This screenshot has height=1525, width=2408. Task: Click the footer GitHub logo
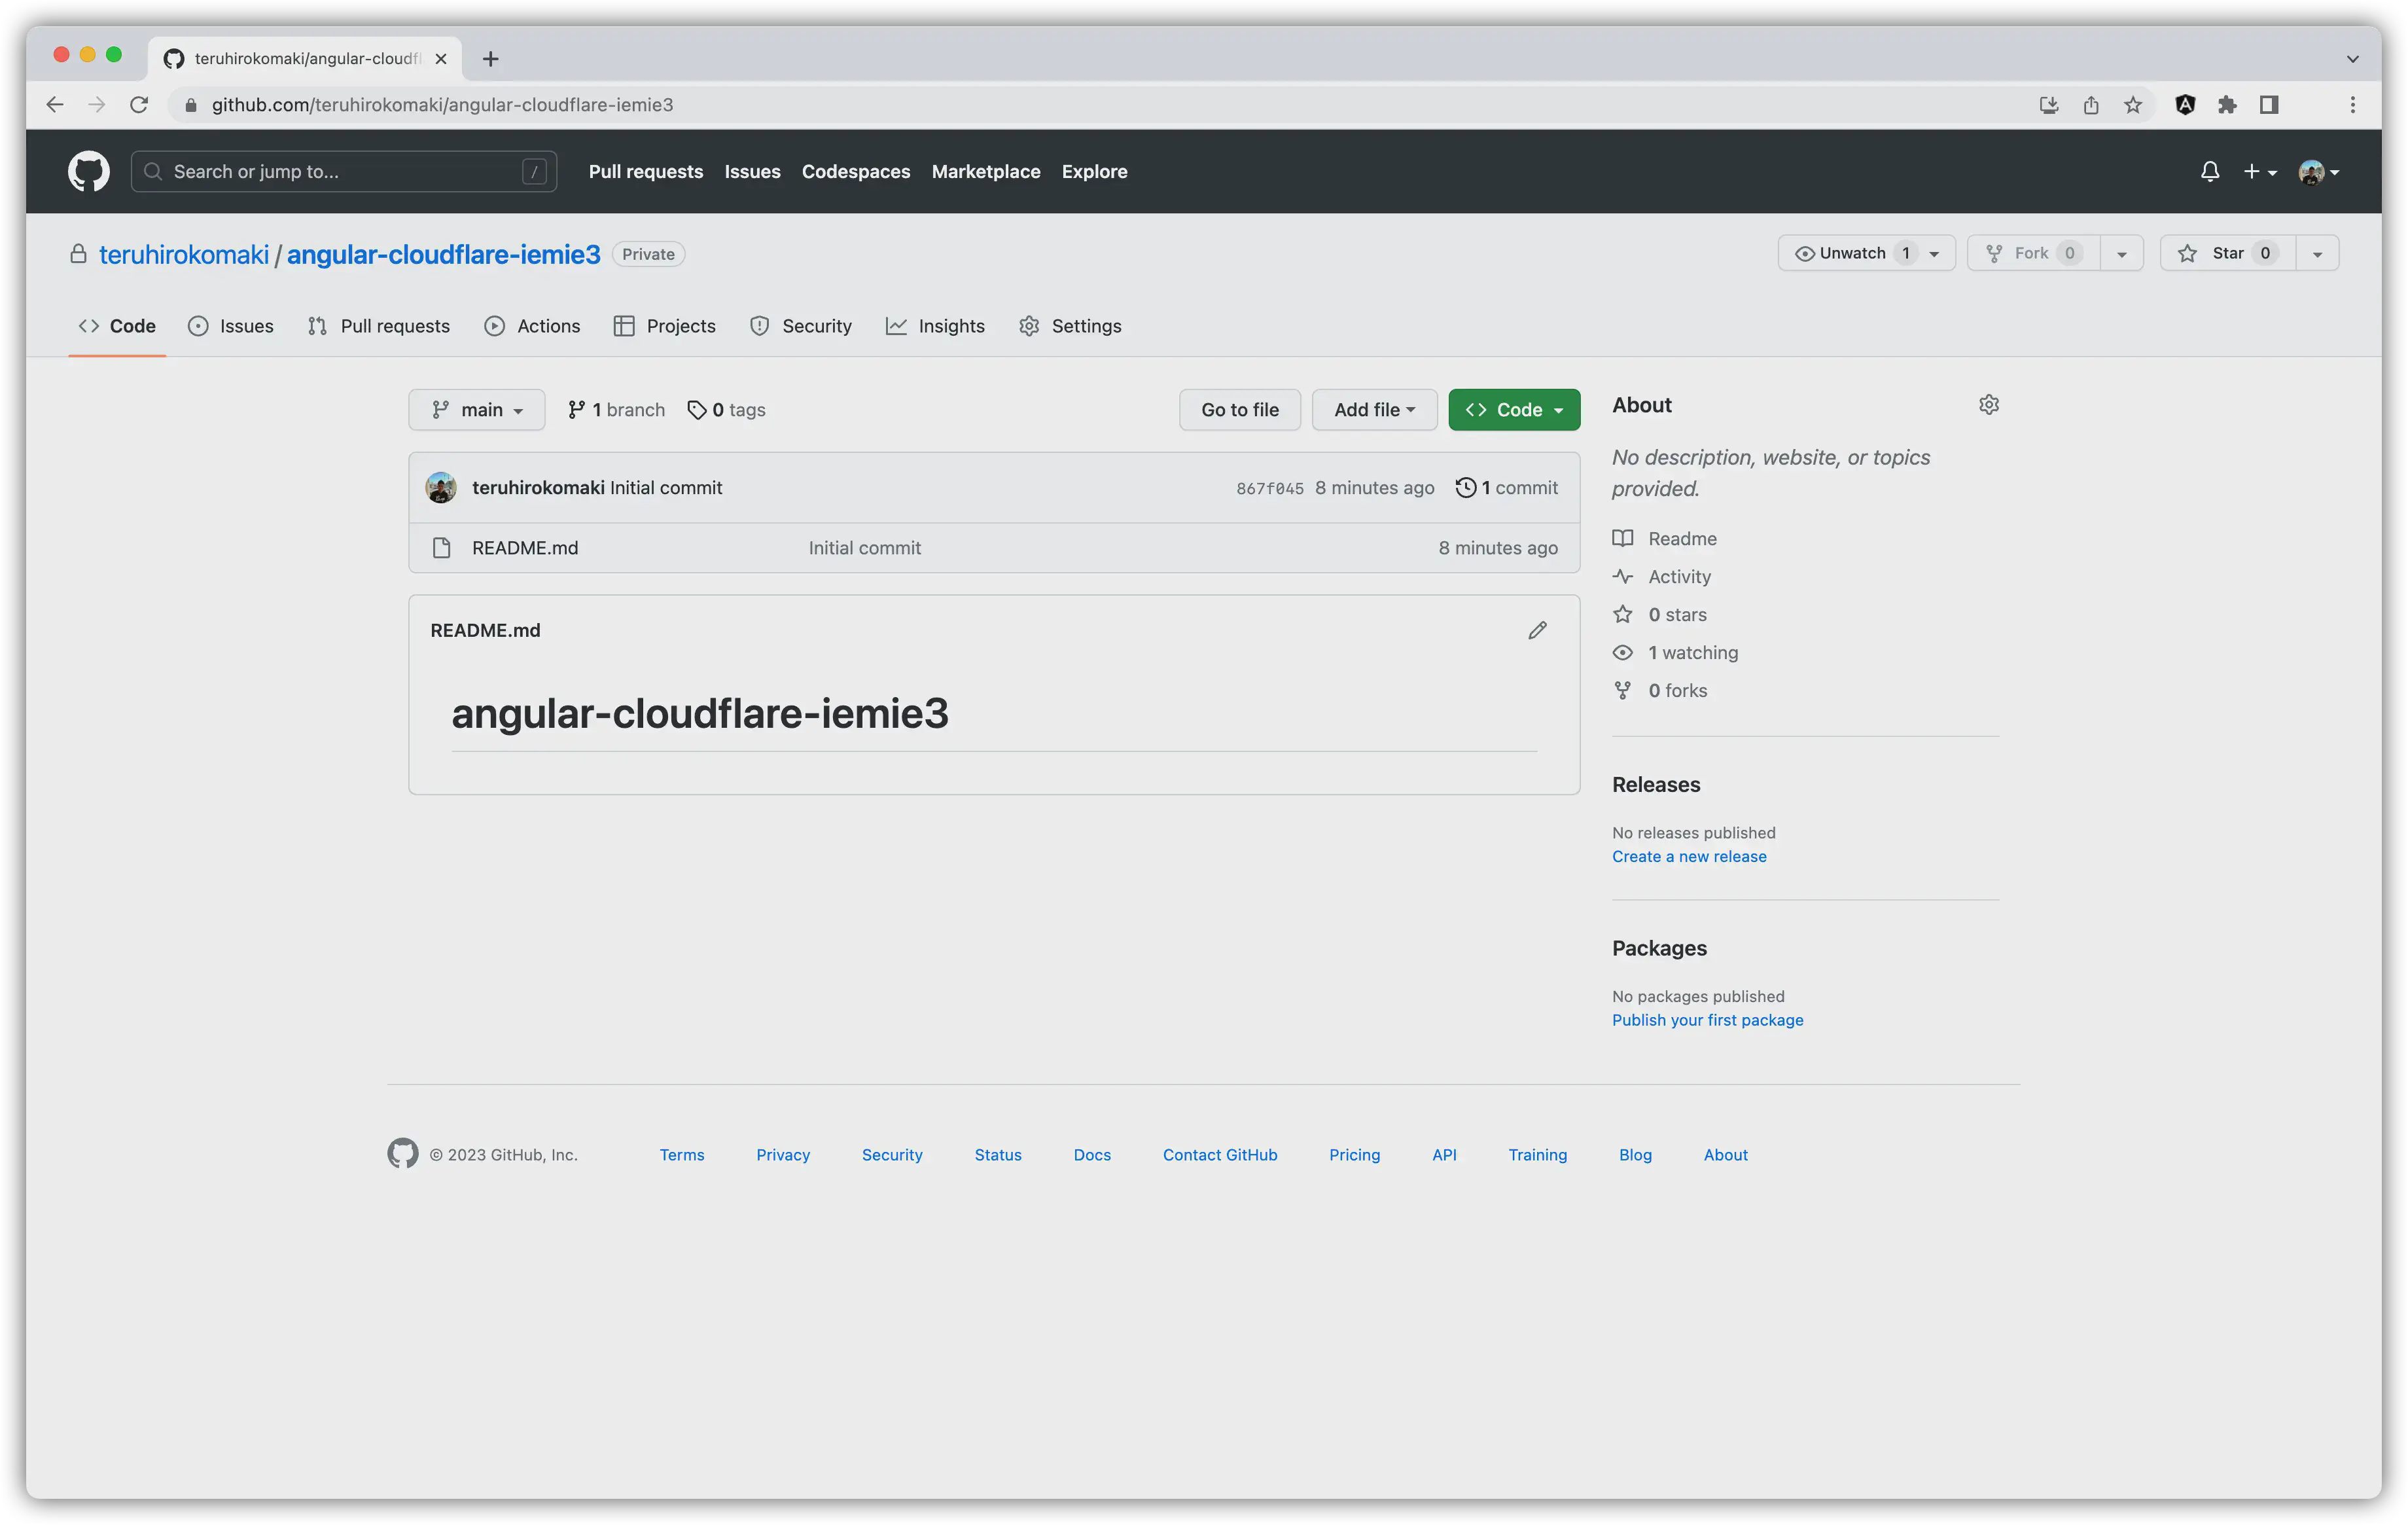click(x=402, y=1153)
